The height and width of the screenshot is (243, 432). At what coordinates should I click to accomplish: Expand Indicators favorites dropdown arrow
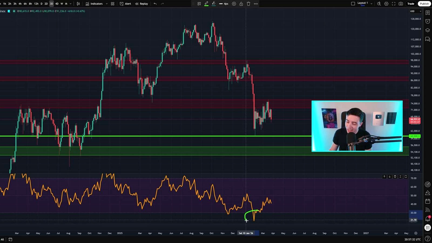107,4
